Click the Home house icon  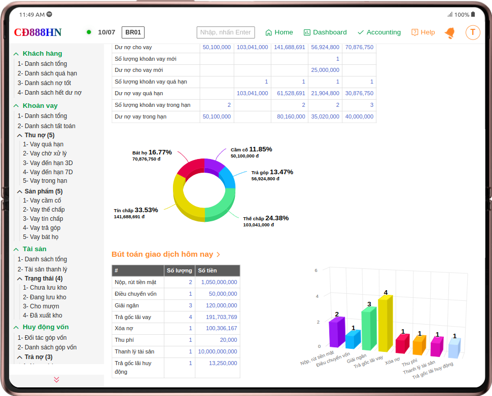[269, 32]
